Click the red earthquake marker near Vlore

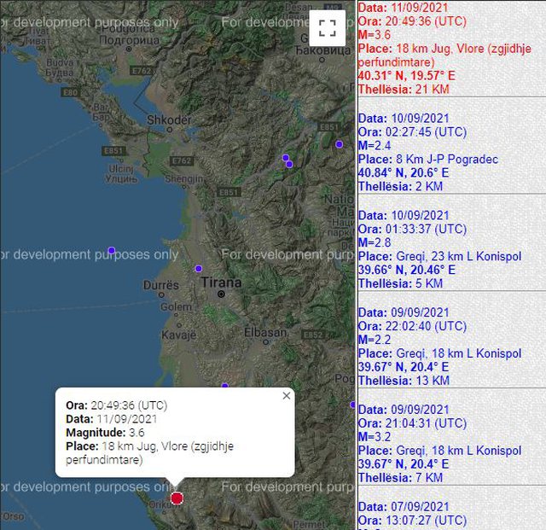tap(177, 498)
